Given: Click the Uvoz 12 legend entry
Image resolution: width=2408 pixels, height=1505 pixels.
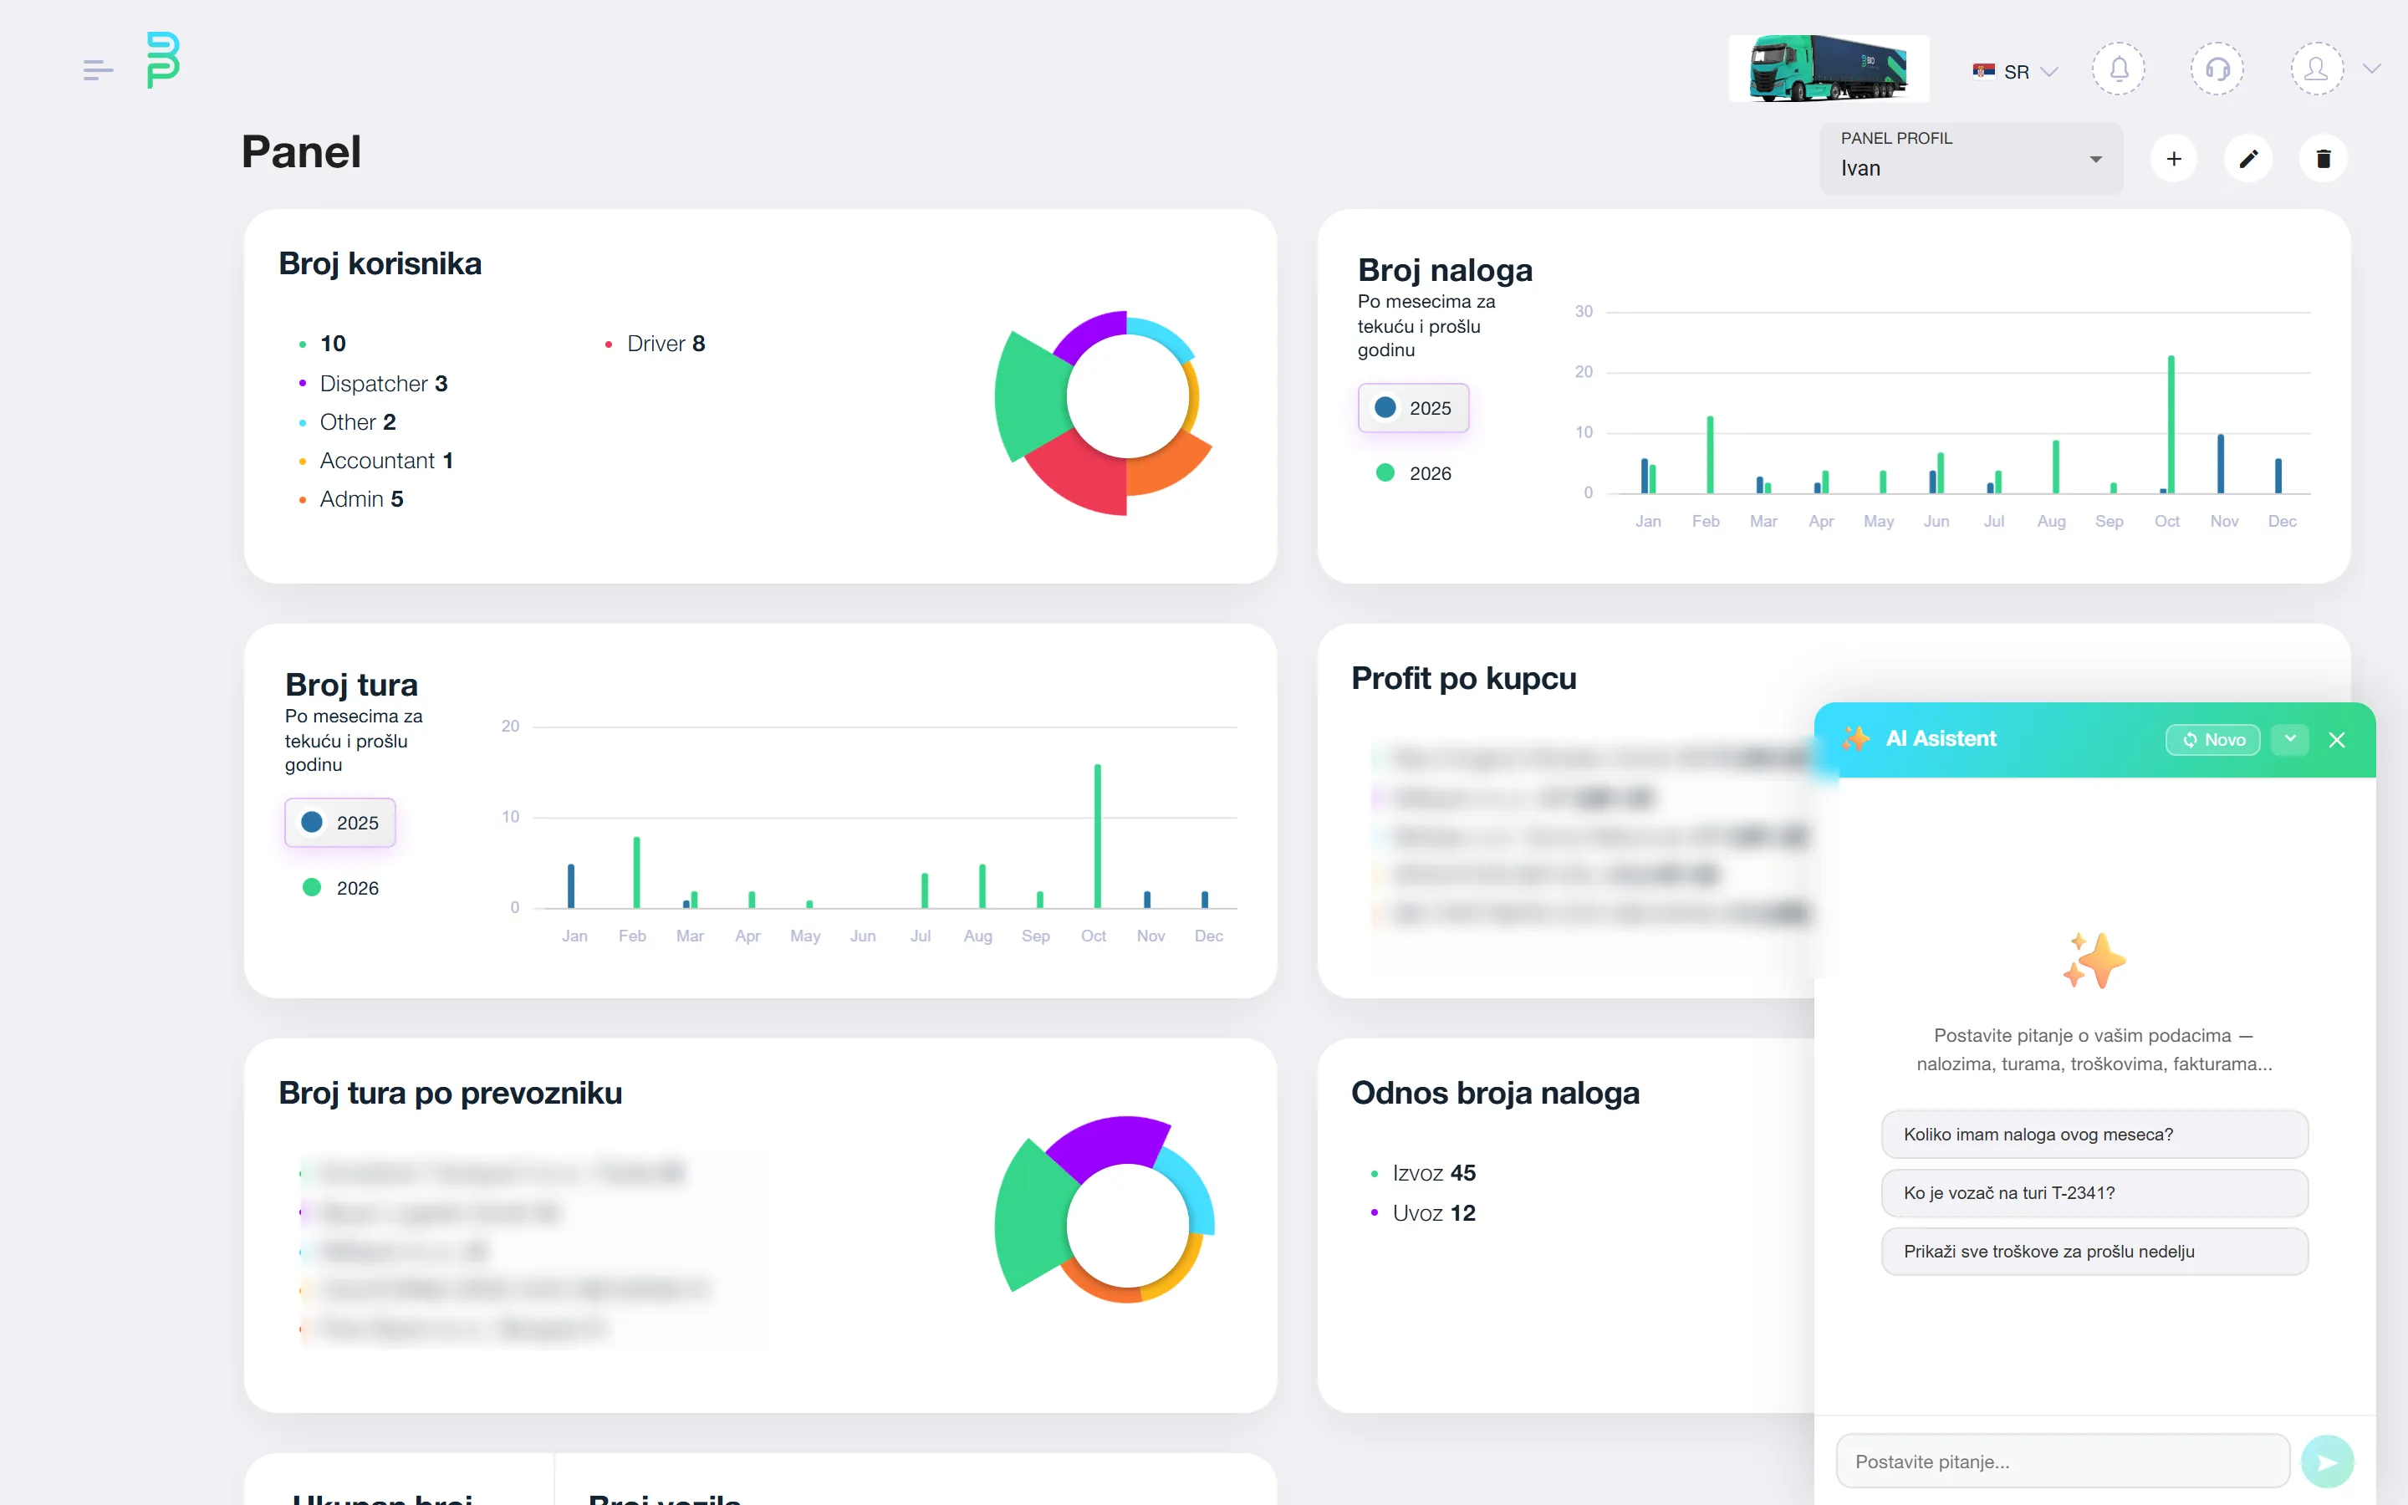Looking at the screenshot, I should tap(1424, 1213).
